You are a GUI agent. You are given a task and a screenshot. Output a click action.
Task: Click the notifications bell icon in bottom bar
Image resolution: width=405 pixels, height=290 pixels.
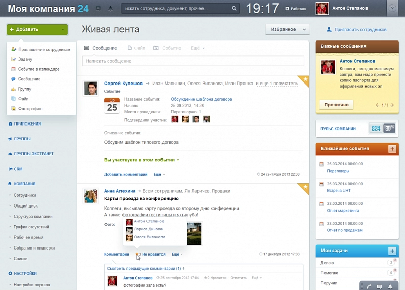pos(390,286)
